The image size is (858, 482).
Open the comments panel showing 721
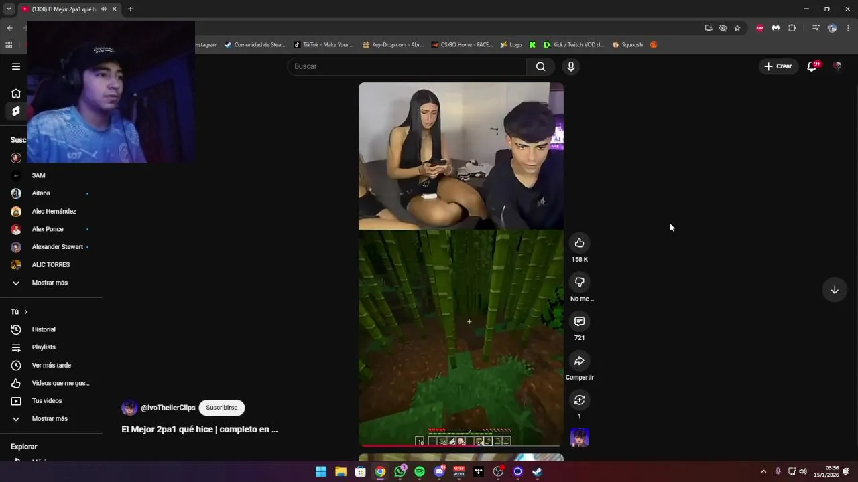click(579, 322)
